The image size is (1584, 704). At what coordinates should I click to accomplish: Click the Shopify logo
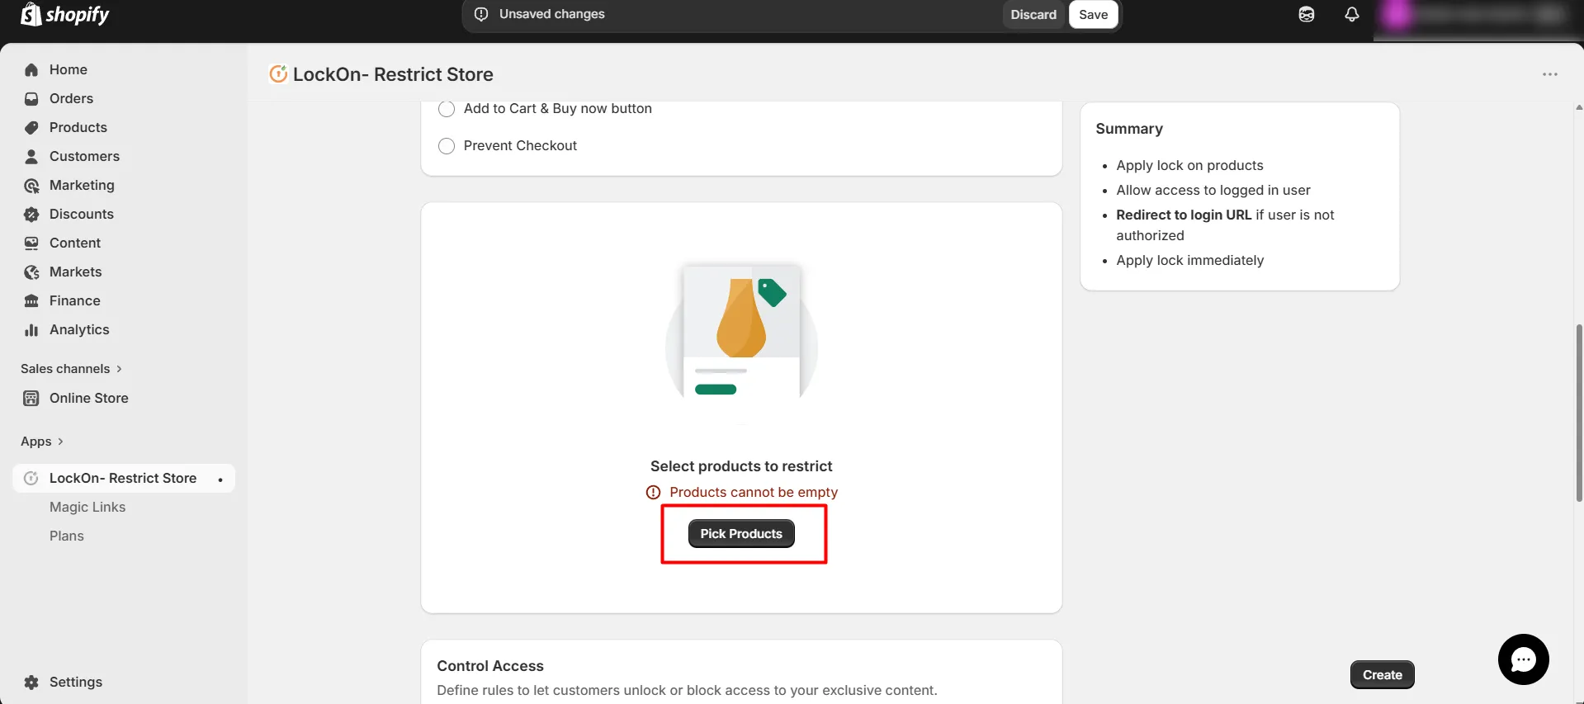click(64, 14)
